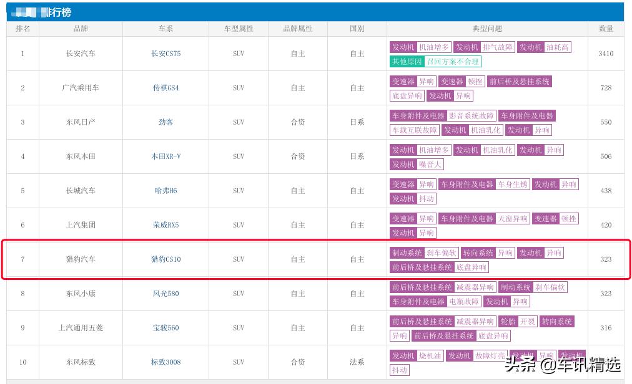This screenshot has width=632, height=384.
Task: Click 刹车偏软 tag in 猎豹CS10 row
Action: pyautogui.click(x=442, y=253)
